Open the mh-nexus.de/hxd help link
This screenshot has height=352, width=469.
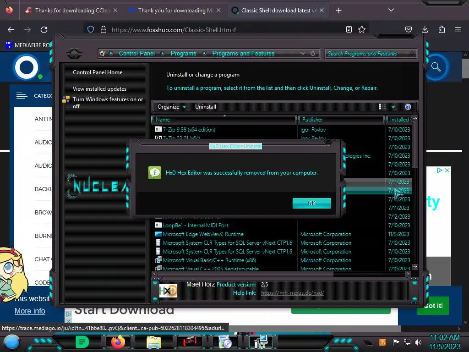point(293,293)
